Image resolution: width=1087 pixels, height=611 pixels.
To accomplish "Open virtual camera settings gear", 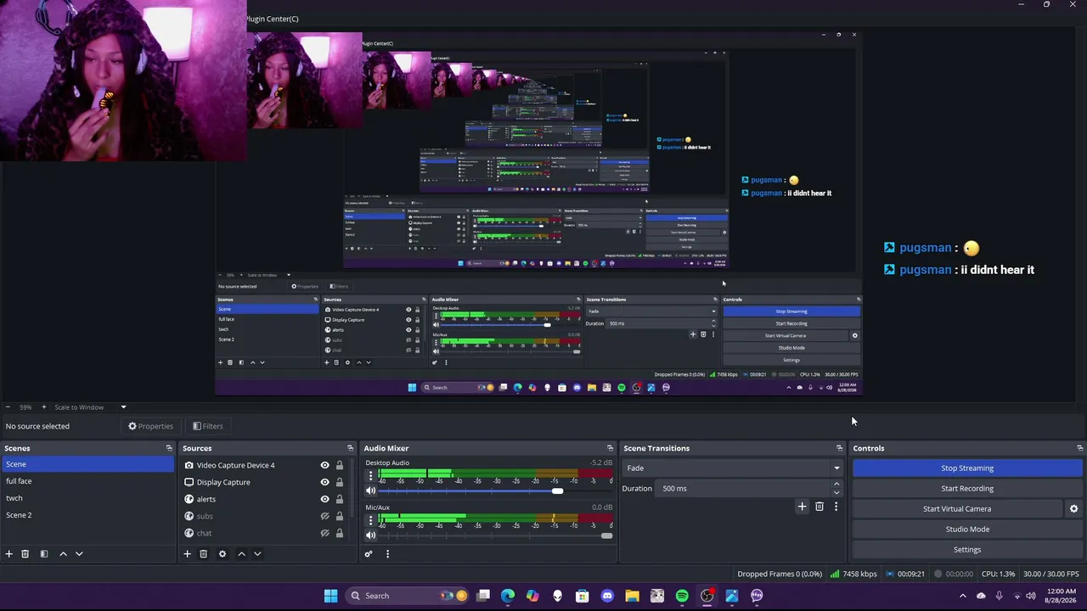I will click(x=1073, y=509).
